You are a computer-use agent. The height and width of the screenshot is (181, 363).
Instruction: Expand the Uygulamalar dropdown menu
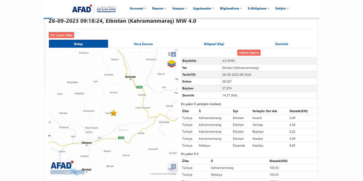(x=203, y=9)
